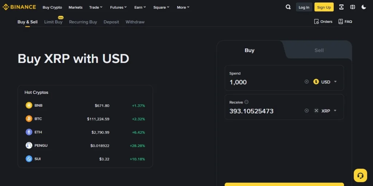373x186 pixels.
Task: Click the Hot Cryptos heading
Action: (36, 92)
